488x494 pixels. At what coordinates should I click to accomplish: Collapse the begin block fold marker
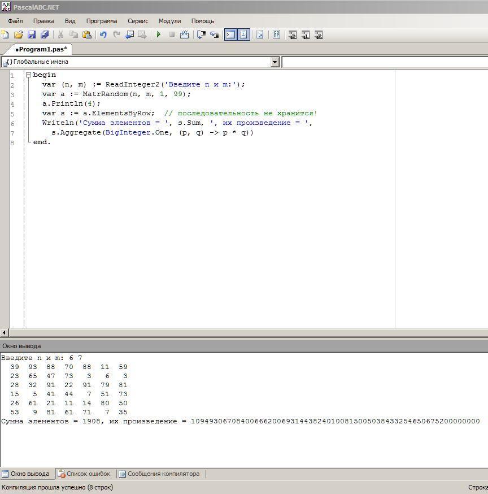tap(28, 75)
